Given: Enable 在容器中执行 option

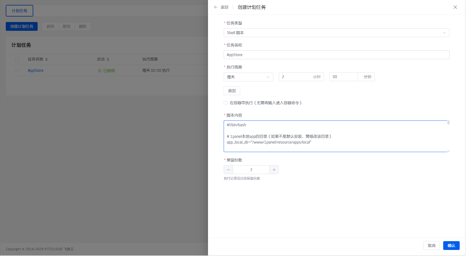Looking at the screenshot, I should pyautogui.click(x=225, y=103).
